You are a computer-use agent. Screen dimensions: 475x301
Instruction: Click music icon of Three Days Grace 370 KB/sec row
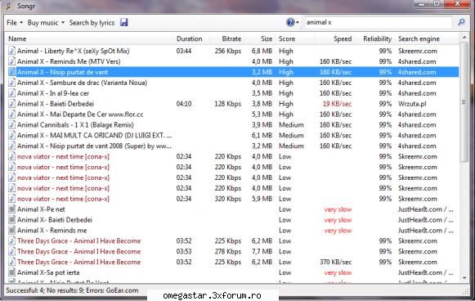11,262
